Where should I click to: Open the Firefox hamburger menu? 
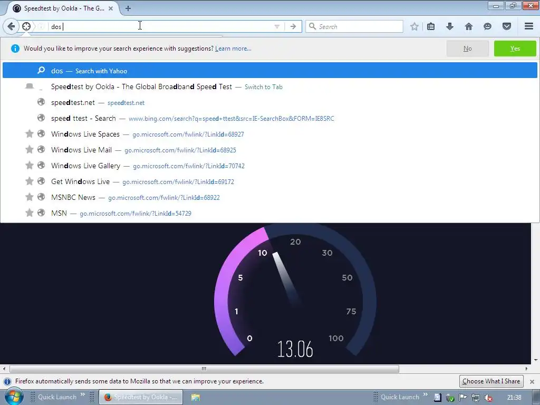(529, 26)
